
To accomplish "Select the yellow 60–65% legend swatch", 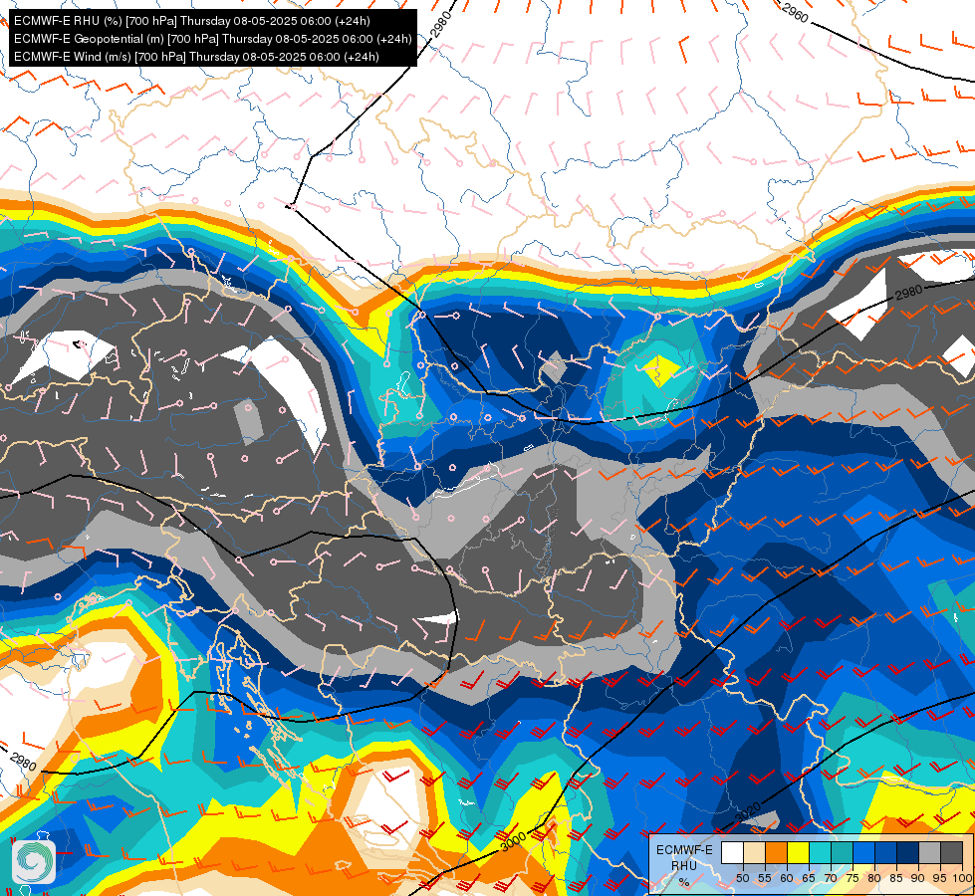I will [799, 852].
